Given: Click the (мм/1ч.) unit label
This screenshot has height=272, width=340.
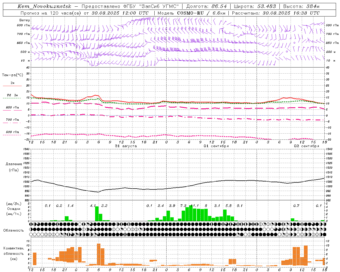Looking at the screenshot, I should pos(14,214).
